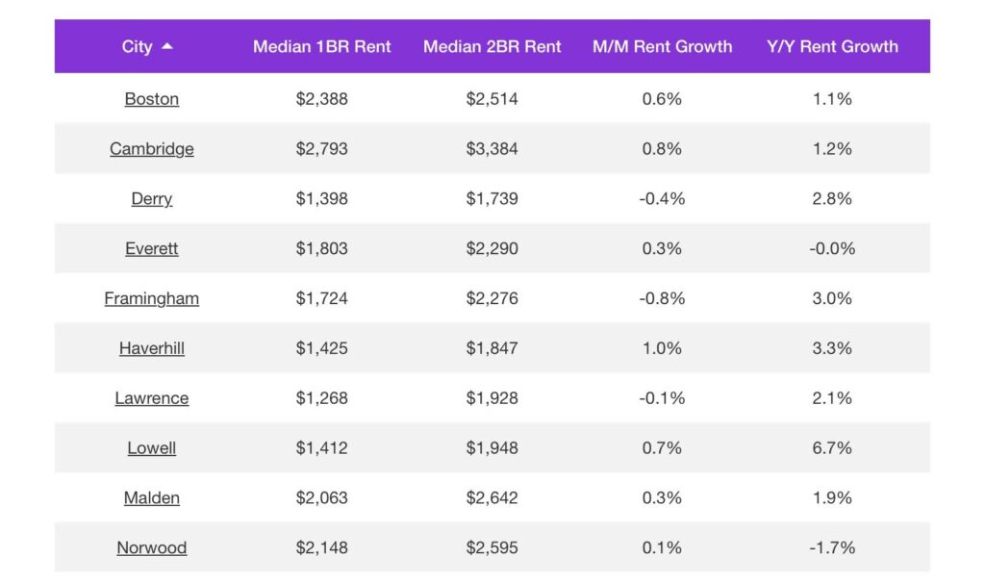Image resolution: width=985 pixels, height=582 pixels.
Task: Sort by M/M Rent Growth header
Action: pos(662,46)
